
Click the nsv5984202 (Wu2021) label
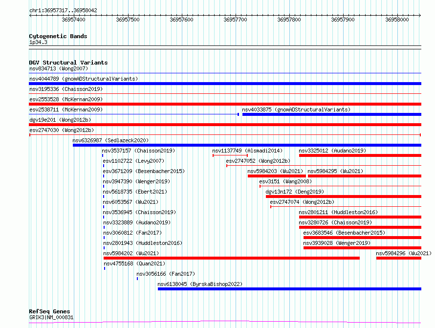coord(131,253)
